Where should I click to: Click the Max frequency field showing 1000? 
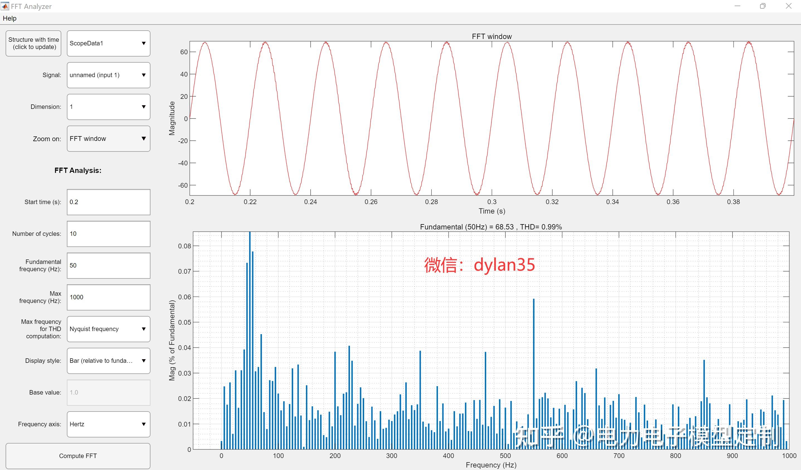tap(108, 297)
